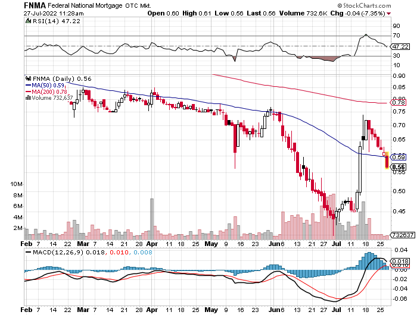The height and width of the screenshot is (315, 417).
Task: Click the 'Federal National Mortgage' company name
Action: 85,5
